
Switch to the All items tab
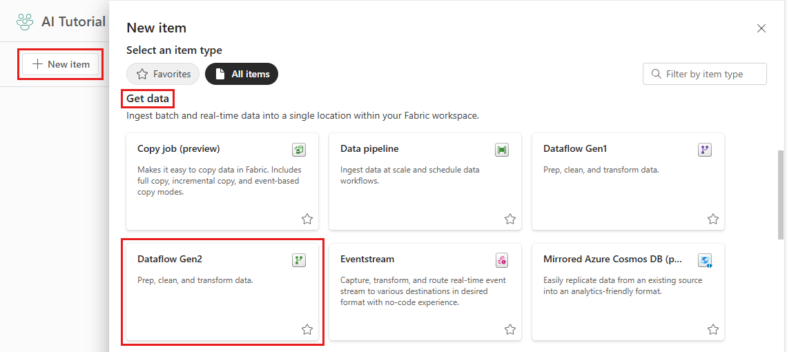point(242,74)
